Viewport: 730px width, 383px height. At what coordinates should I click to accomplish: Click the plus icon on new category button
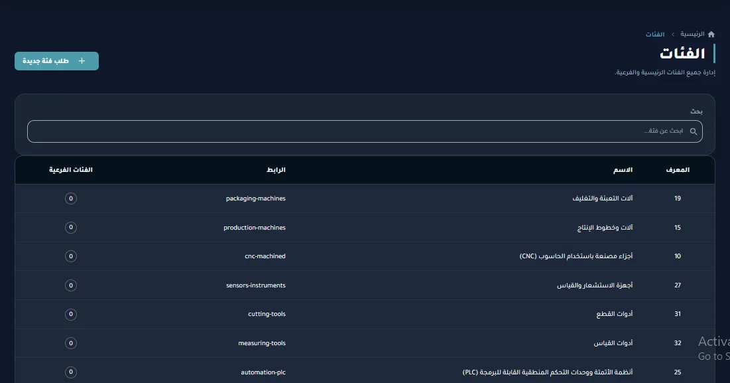(x=82, y=61)
